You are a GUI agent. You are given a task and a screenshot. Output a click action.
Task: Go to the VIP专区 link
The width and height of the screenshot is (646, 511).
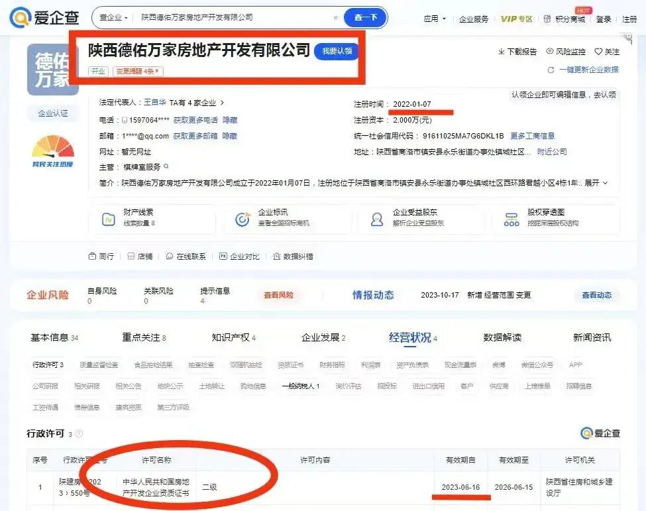tap(516, 19)
